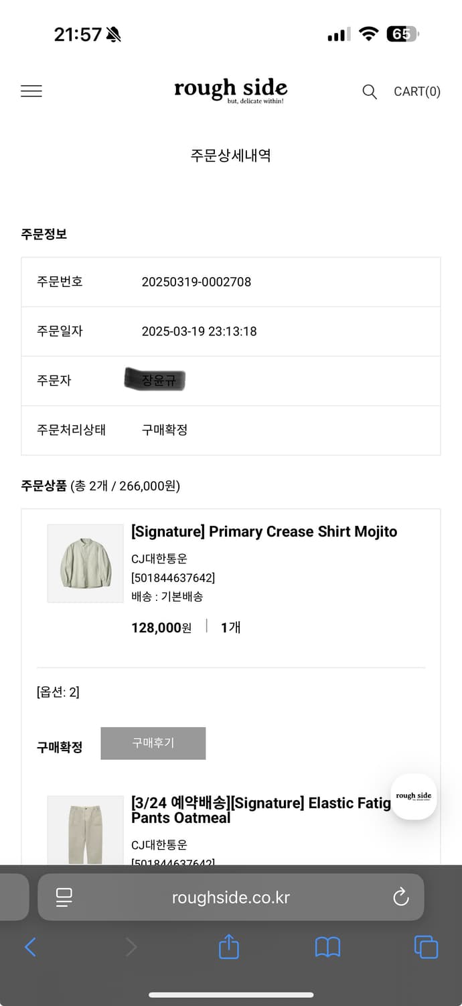Reload the page in Safari
This screenshot has height=1006, width=462.
[400, 897]
